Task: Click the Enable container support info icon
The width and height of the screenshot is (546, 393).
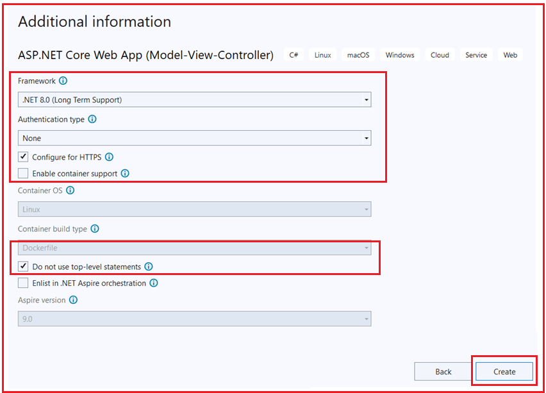Action: [x=125, y=173]
